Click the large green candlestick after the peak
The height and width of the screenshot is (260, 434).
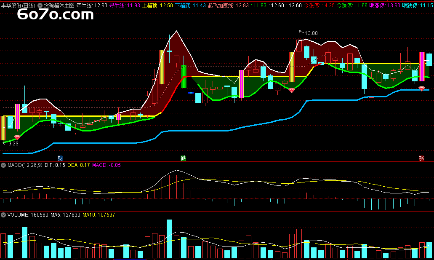click(x=184, y=77)
